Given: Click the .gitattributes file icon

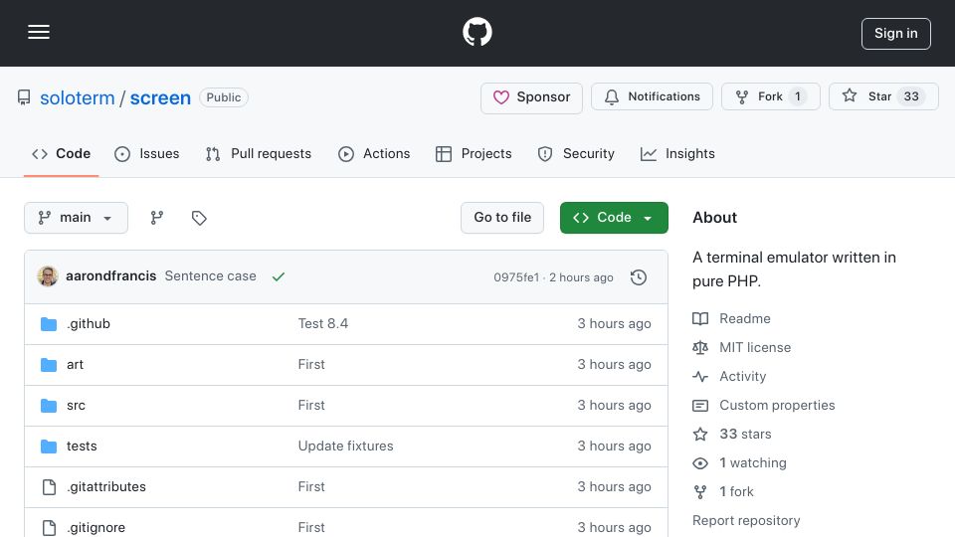Looking at the screenshot, I should tap(50, 487).
